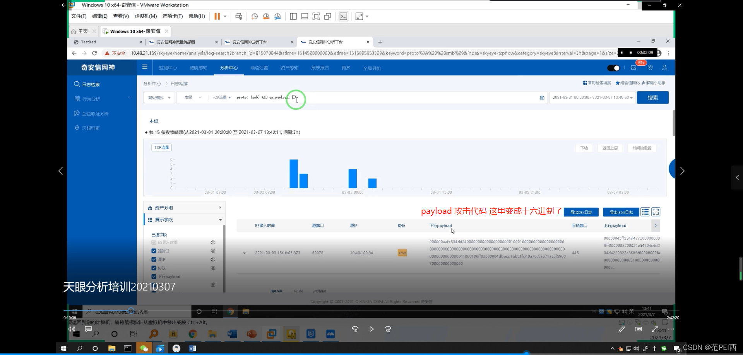Open settings gear in blue header
The width and height of the screenshot is (743, 355).
[x=651, y=67]
